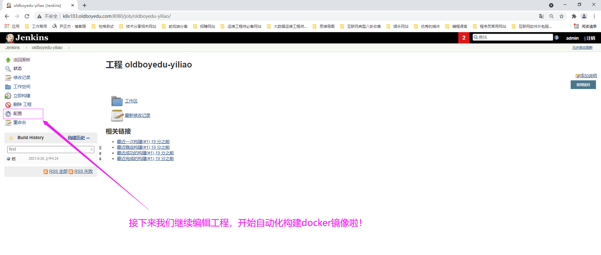
Task: Select 重命名 in the sidebar
Action: [19, 122]
